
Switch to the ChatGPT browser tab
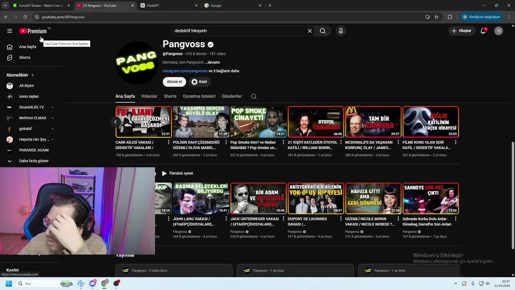coord(169,6)
